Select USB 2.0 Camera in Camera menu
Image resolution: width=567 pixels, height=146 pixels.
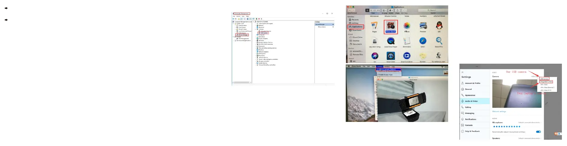point(388,69)
